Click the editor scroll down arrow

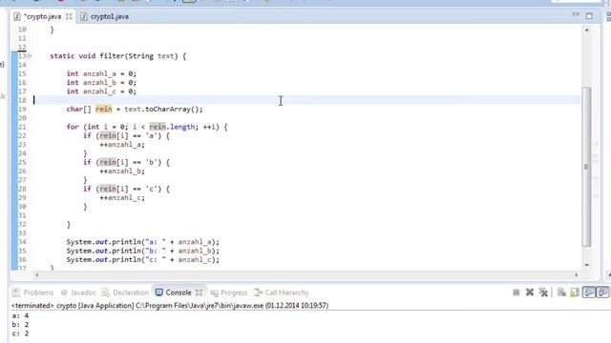(587, 265)
